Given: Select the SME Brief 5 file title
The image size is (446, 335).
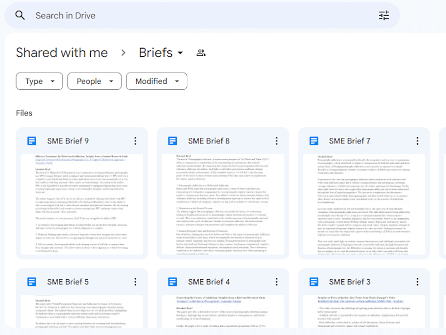Looking at the screenshot, I should coord(68,282).
